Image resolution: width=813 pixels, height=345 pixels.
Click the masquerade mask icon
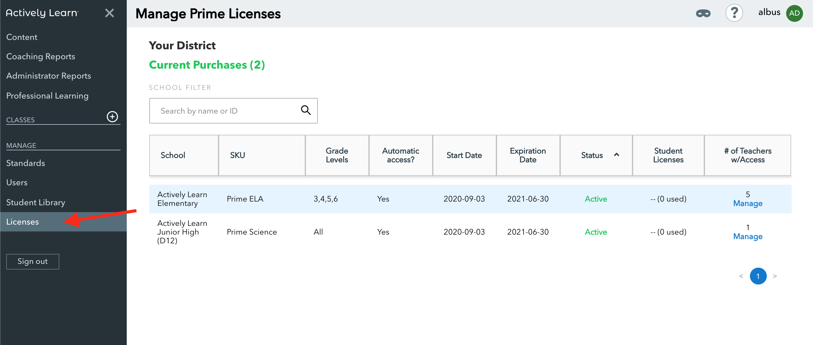coord(703,13)
